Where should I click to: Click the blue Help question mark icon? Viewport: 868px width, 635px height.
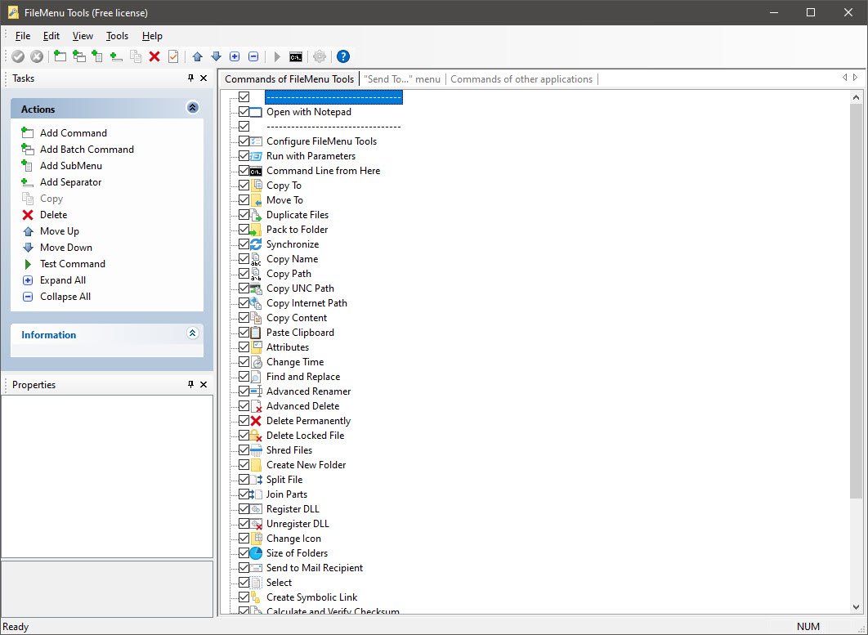343,56
